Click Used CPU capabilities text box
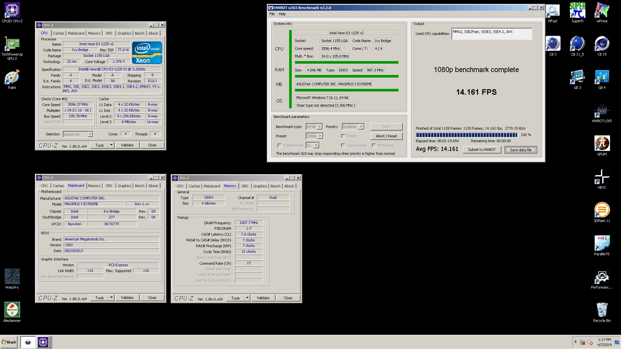 [x=492, y=34]
